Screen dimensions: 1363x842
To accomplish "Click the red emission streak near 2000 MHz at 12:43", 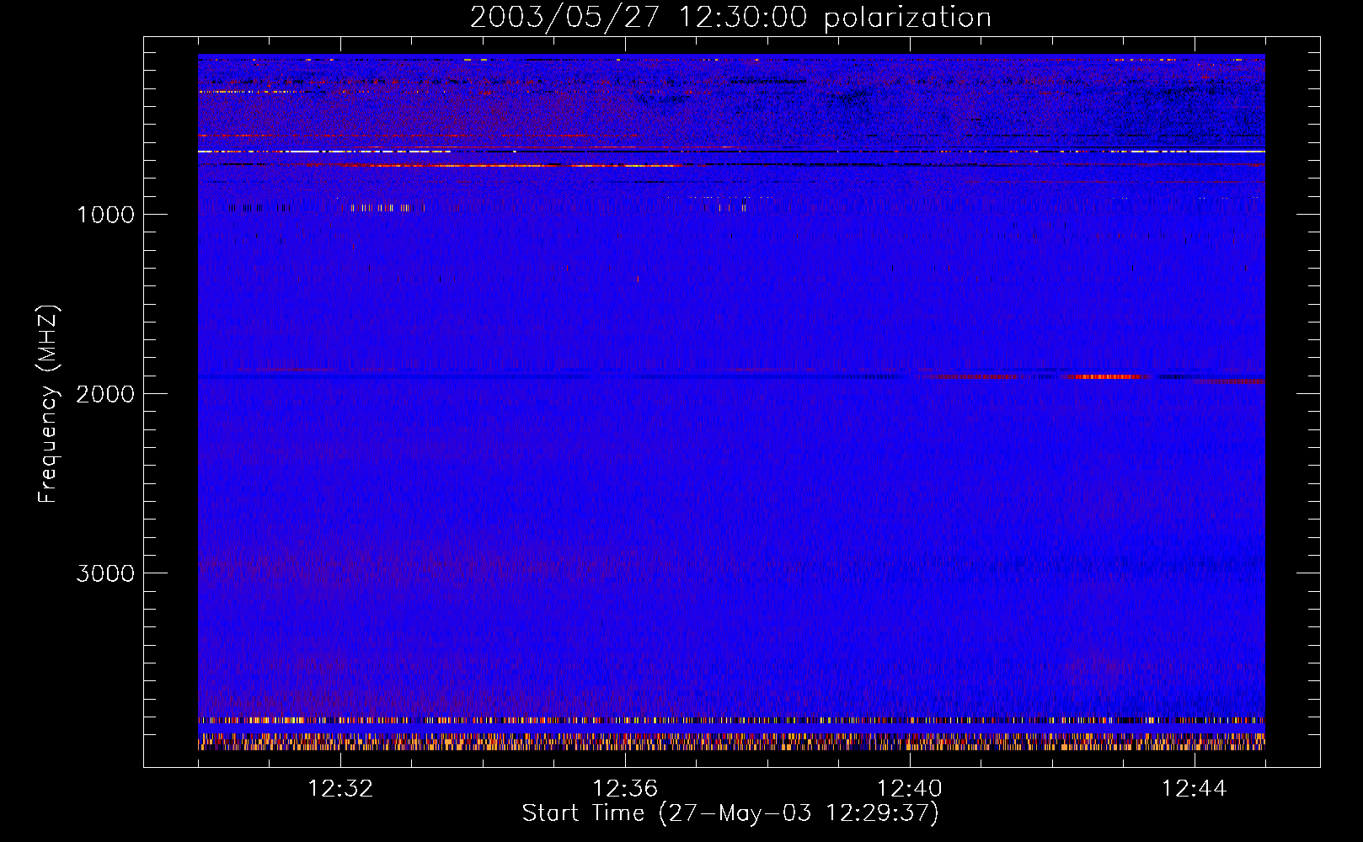I will 1105,376.
